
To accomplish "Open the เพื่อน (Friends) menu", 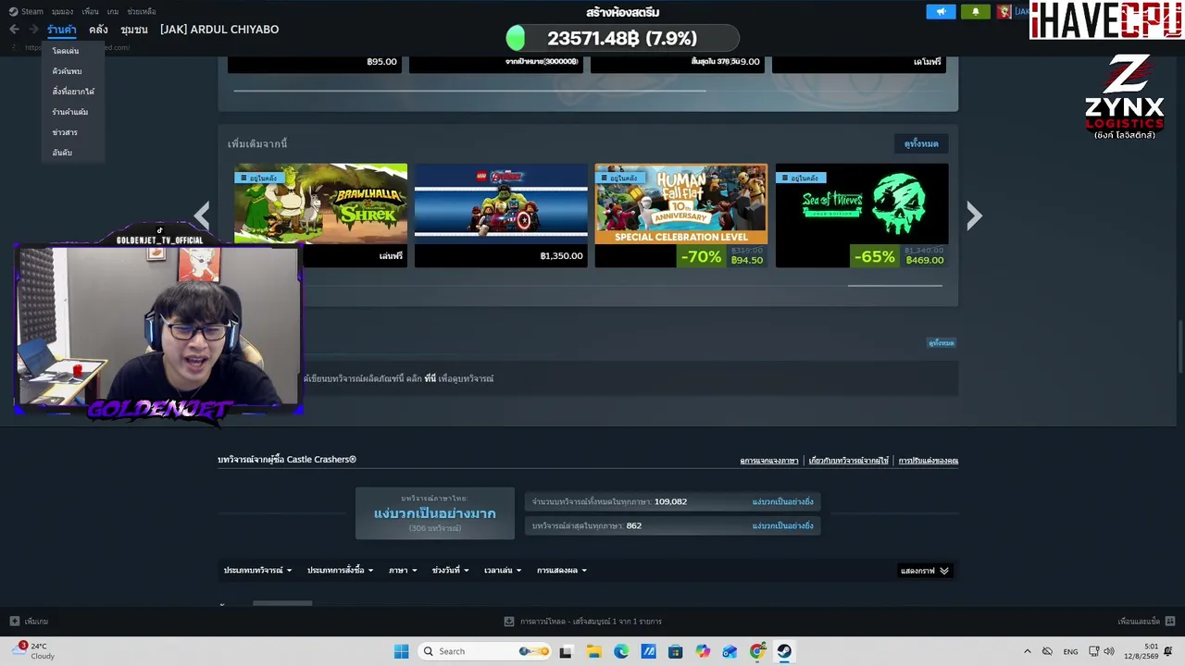I will tap(90, 12).
